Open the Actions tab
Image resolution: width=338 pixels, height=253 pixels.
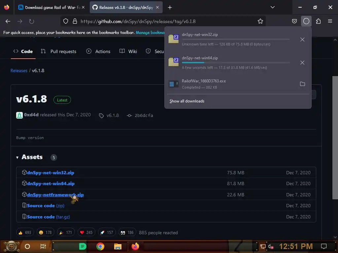[x=98, y=51]
